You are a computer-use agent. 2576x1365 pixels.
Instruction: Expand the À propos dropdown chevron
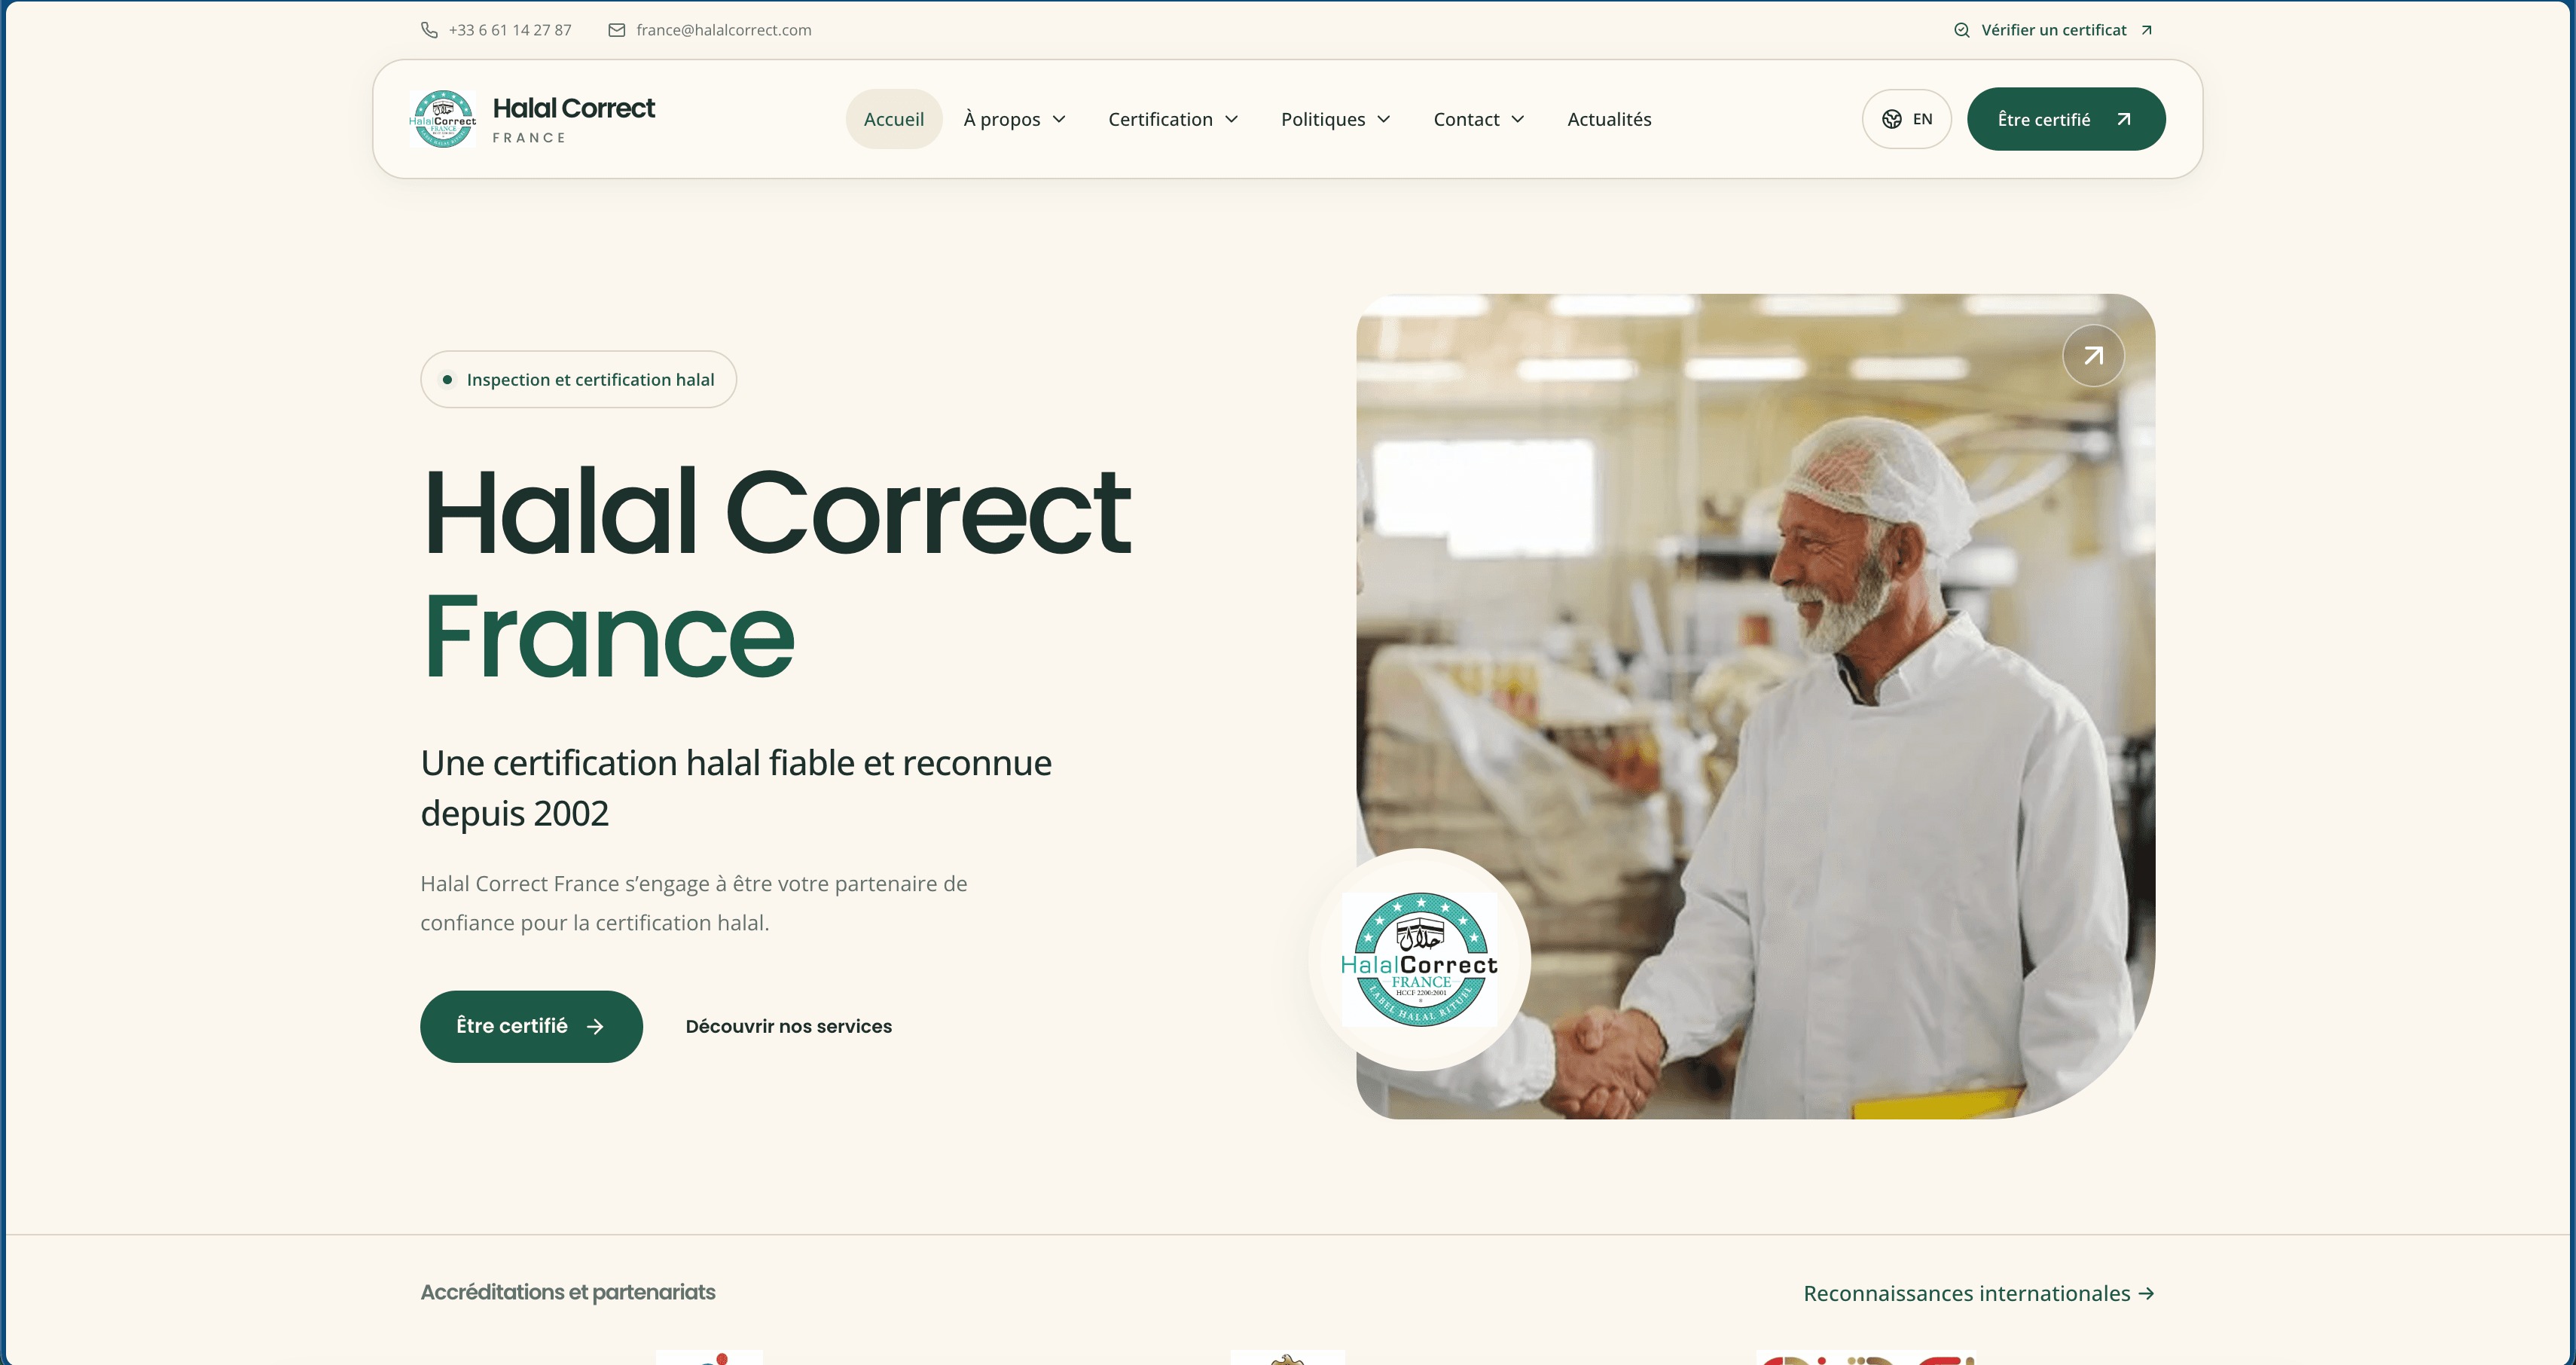tap(1059, 119)
